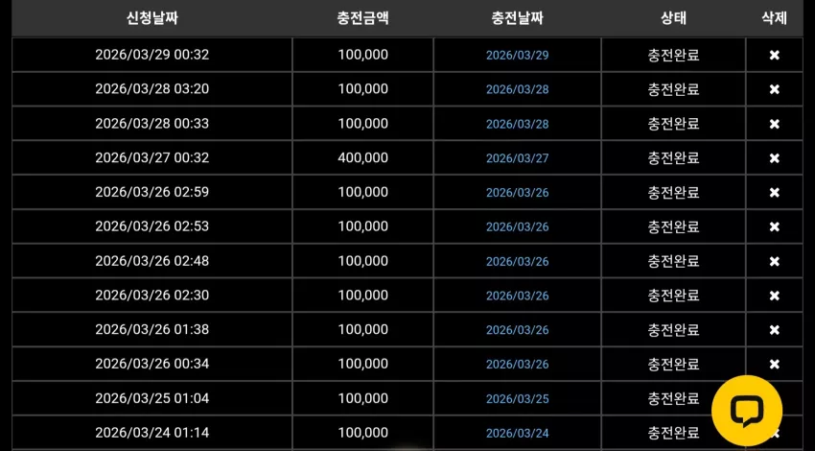Delete the 2026/03/28 03:20 charge record
The height and width of the screenshot is (451, 815).
[x=775, y=89]
